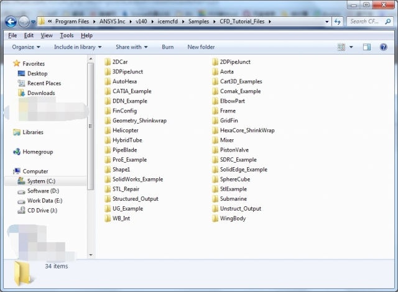Viewport: 398px width, 292px height.
Task: Click the Burn button
Action: coord(167,47)
